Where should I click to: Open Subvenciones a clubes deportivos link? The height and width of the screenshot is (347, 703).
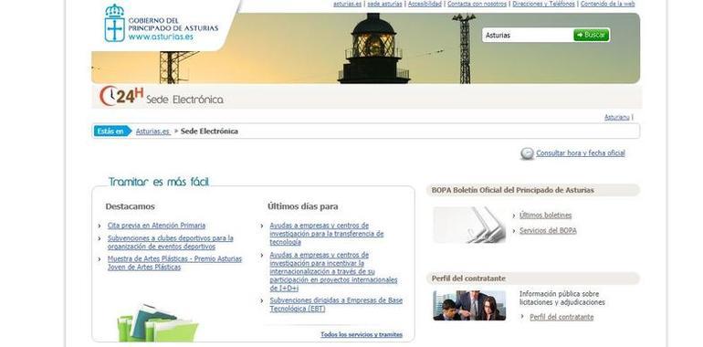[x=171, y=242]
